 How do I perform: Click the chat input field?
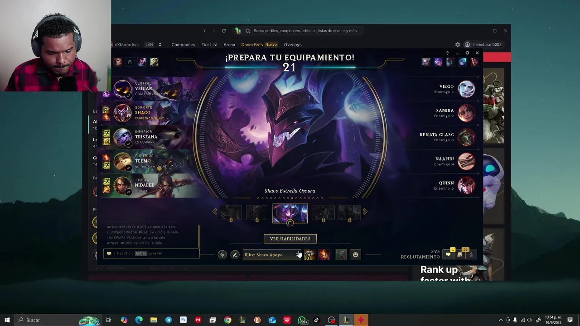pyautogui.click(x=151, y=254)
